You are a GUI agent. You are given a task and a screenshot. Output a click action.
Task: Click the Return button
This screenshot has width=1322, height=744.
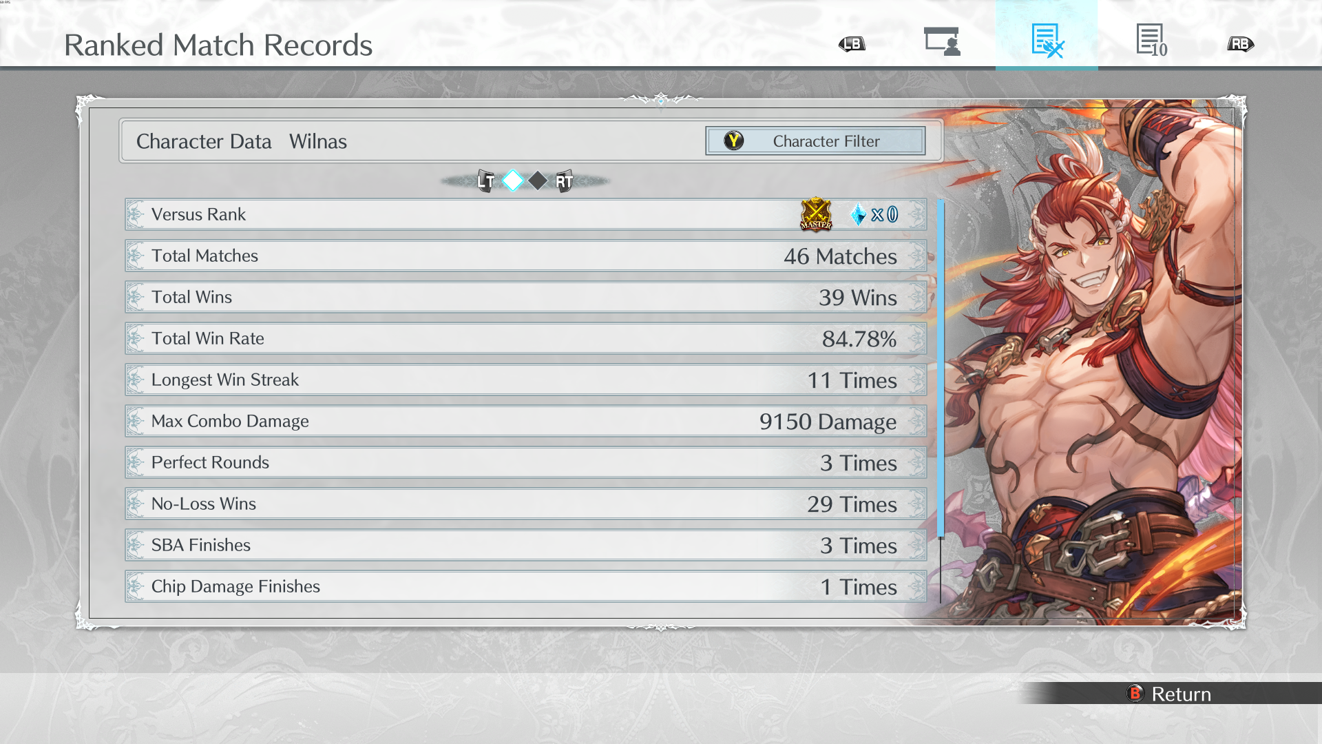click(1171, 694)
